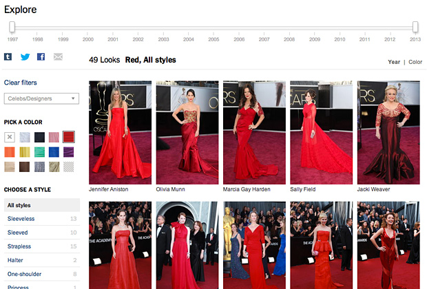The width and height of the screenshot is (427, 289).
Task: Click the left 1997 timeline slider handle
Action: tap(12, 28)
